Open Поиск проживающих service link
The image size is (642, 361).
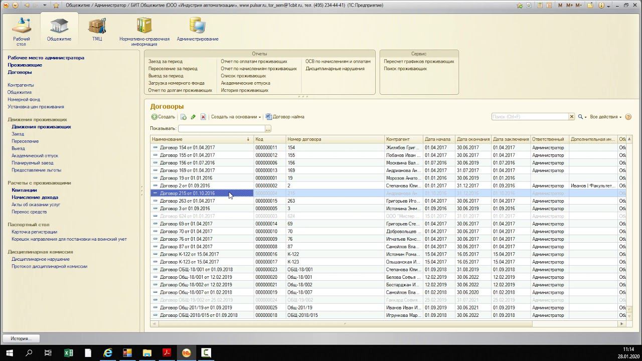[x=405, y=69]
